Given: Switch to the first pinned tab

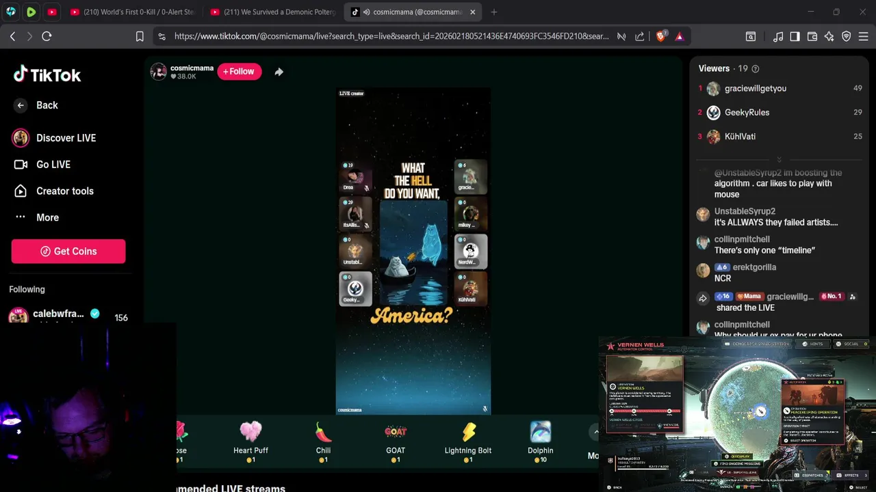Looking at the screenshot, I should coord(11,12).
